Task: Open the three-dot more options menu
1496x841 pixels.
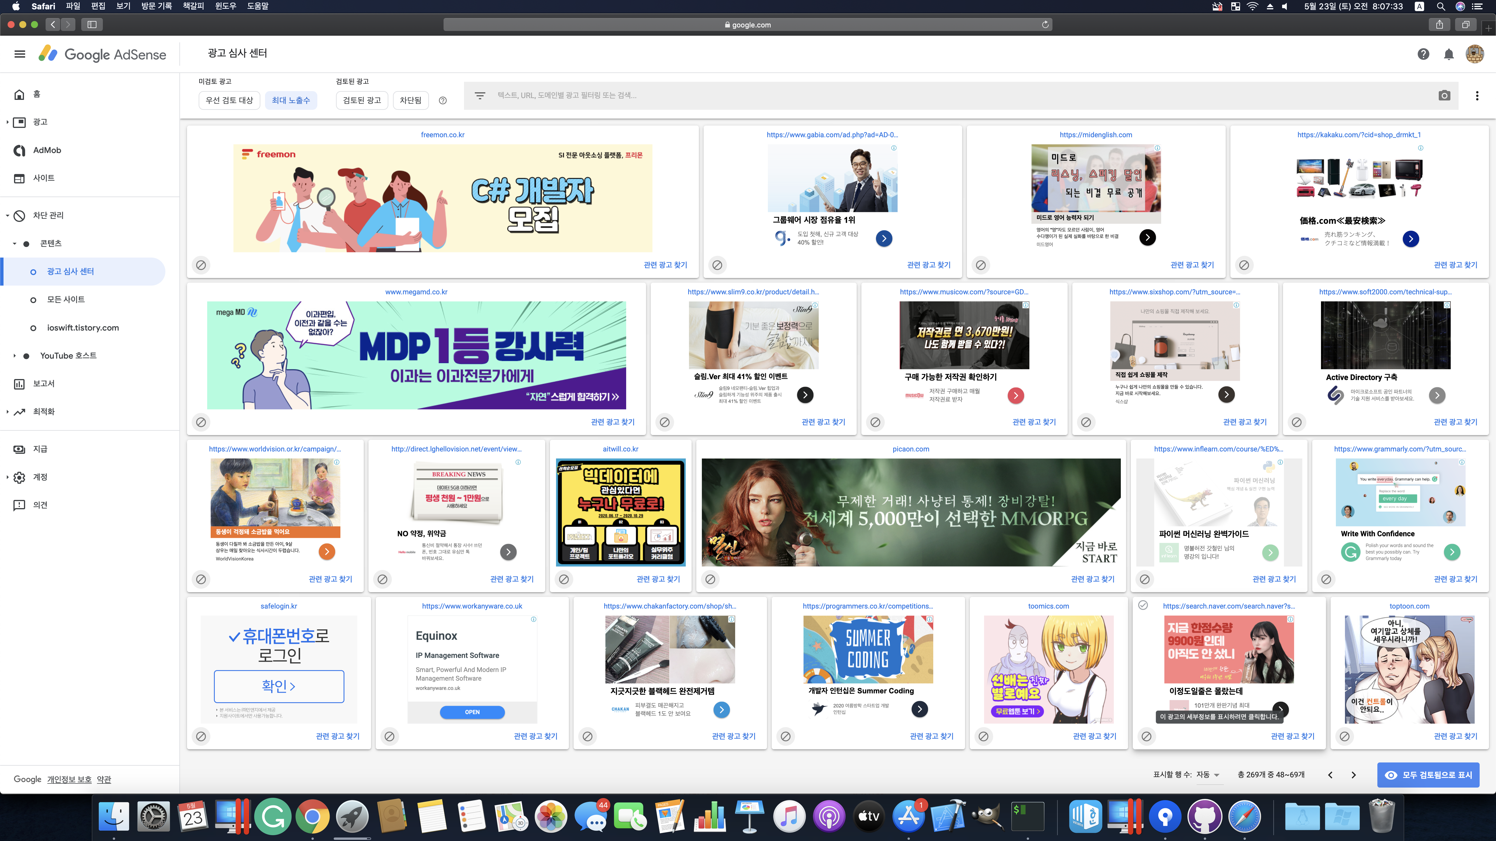Action: point(1477,96)
